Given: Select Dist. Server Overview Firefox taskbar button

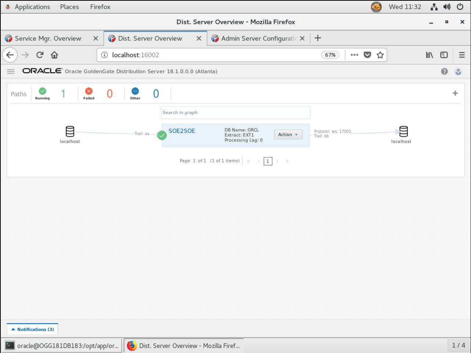Looking at the screenshot, I should pos(184,346).
